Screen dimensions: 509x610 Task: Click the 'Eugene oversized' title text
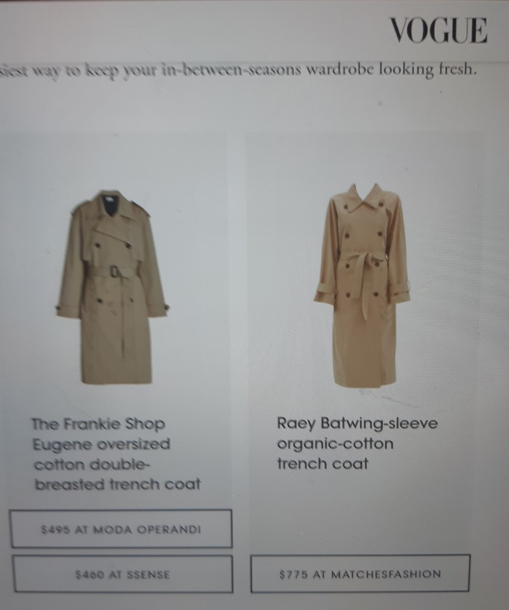[x=101, y=444]
